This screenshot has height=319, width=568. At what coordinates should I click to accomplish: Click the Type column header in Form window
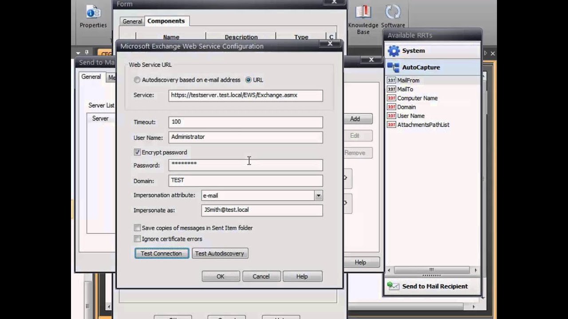click(x=301, y=37)
